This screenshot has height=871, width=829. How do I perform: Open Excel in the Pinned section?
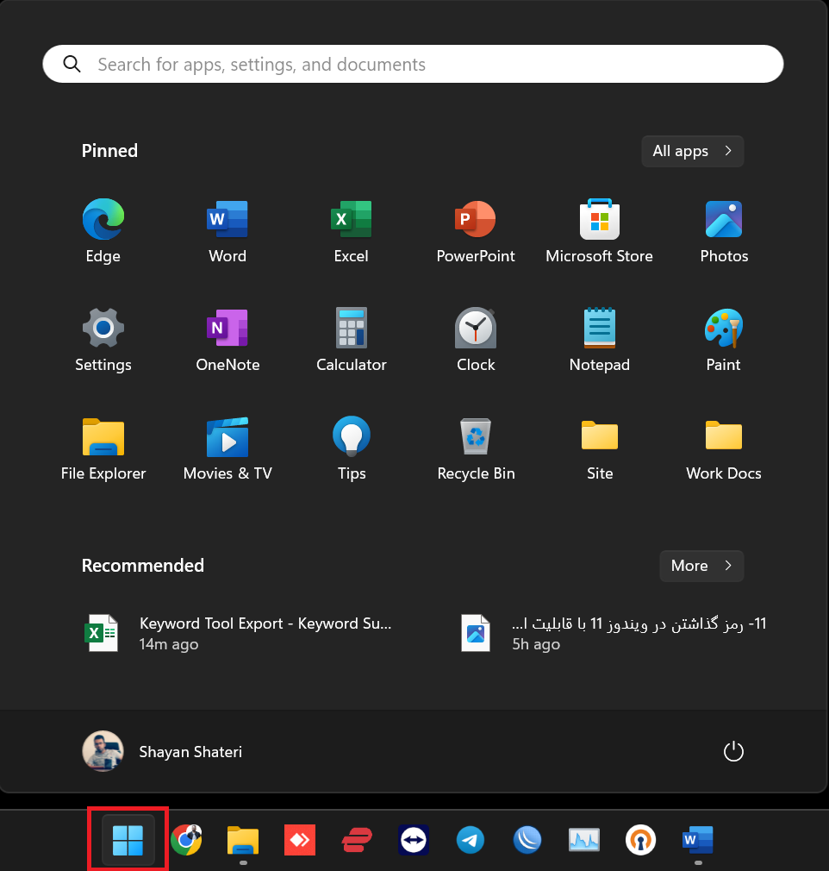[x=351, y=231]
